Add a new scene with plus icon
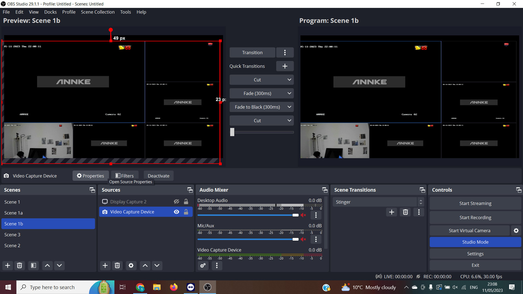Image resolution: width=523 pixels, height=294 pixels. [8, 265]
